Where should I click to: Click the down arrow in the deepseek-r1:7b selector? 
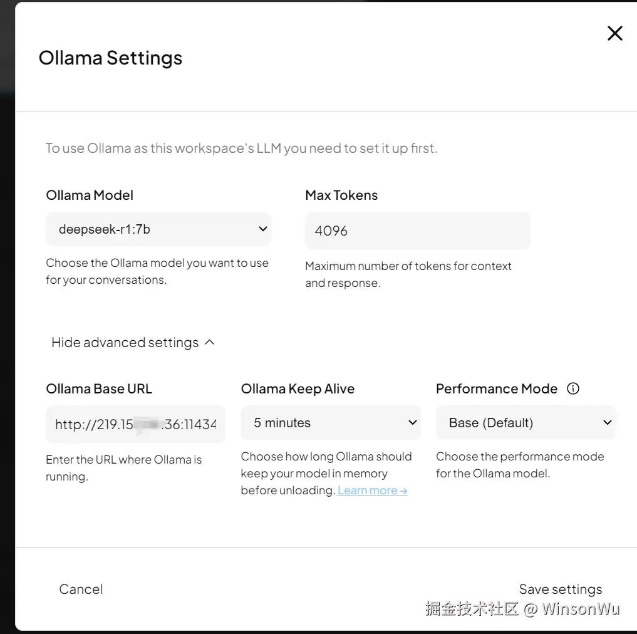263,229
